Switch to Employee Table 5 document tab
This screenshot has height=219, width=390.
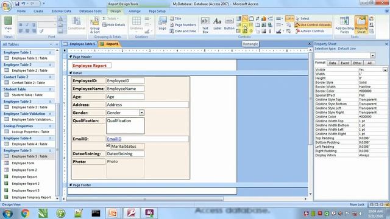pos(80,44)
